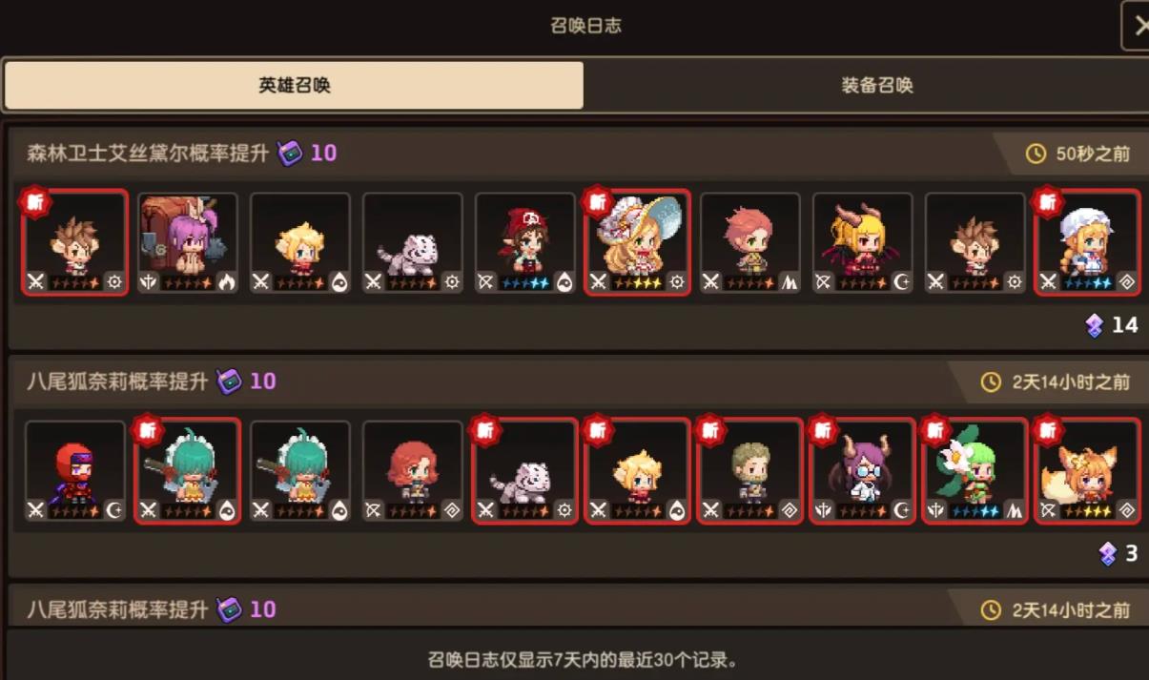This screenshot has height=680, width=1149.
Task: Select the white tiger hero in first row
Action: [x=413, y=243]
